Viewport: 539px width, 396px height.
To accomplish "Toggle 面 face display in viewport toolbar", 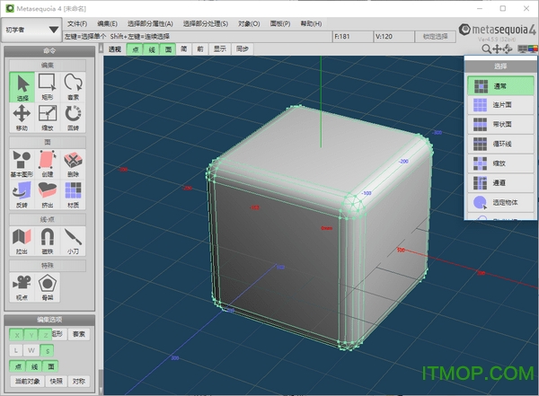I will (x=168, y=49).
